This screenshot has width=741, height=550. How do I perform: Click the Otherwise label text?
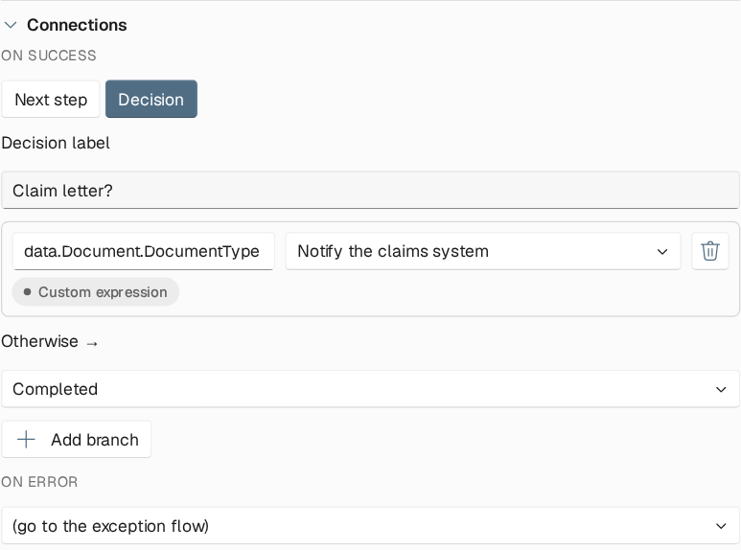tap(39, 341)
